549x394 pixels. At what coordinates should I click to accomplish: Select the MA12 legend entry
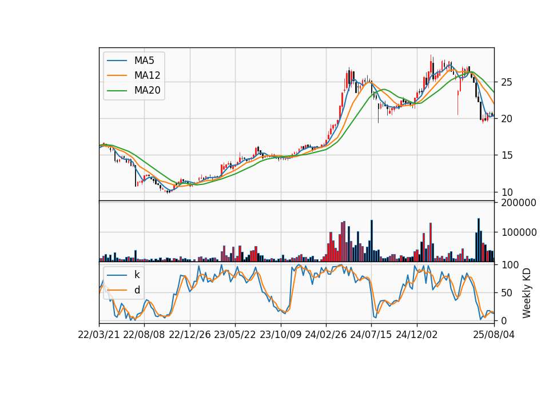[133, 75]
